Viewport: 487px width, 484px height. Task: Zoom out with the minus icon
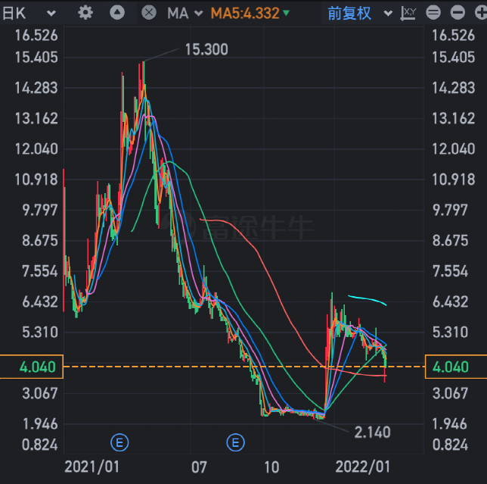tap(458, 13)
